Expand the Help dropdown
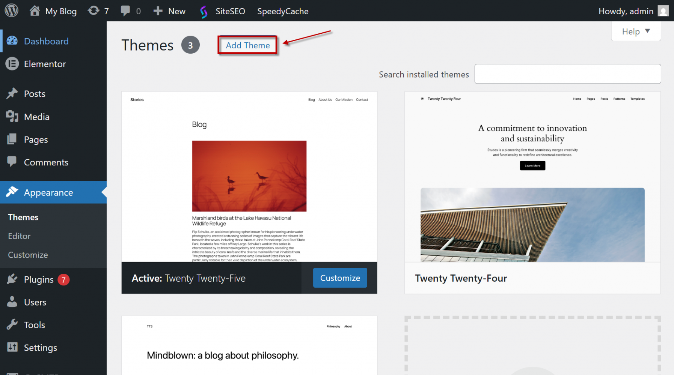Viewport: 674px width, 375px height. 636,31
